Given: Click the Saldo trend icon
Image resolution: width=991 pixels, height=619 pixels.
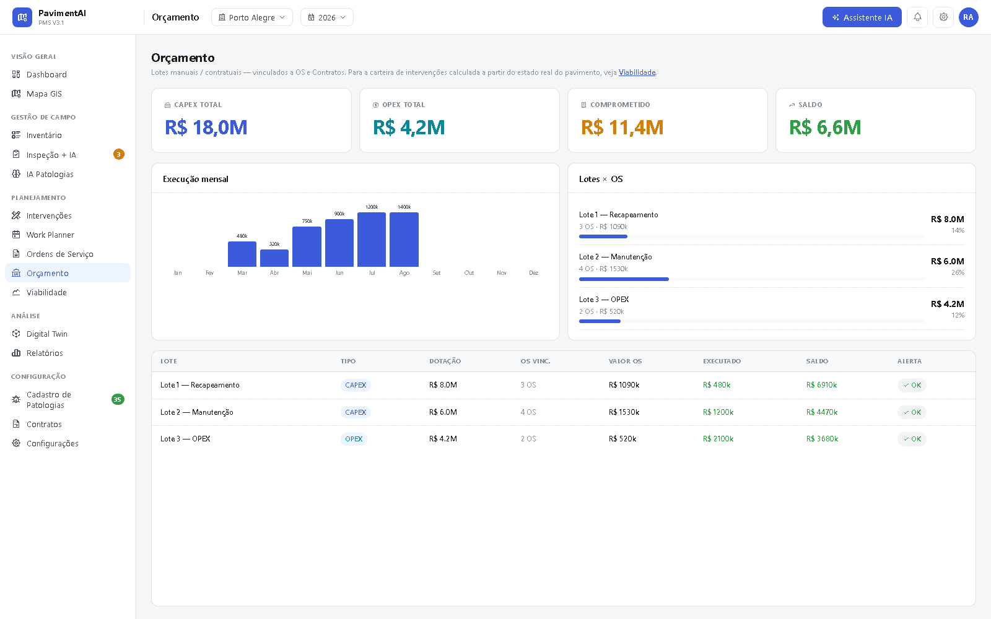Looking at the screenshot, I should tap(792, 105).
